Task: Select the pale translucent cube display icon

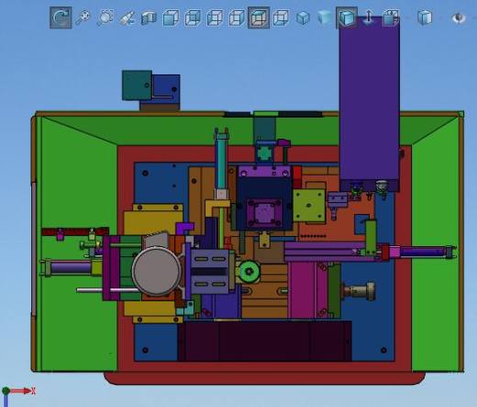Action: (x=325, y=17)
